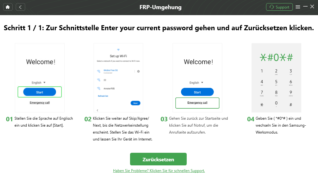Click Emergency call on the third Welcome screen
The width and height of the screenshot is (318, 189).
[197, 103]
